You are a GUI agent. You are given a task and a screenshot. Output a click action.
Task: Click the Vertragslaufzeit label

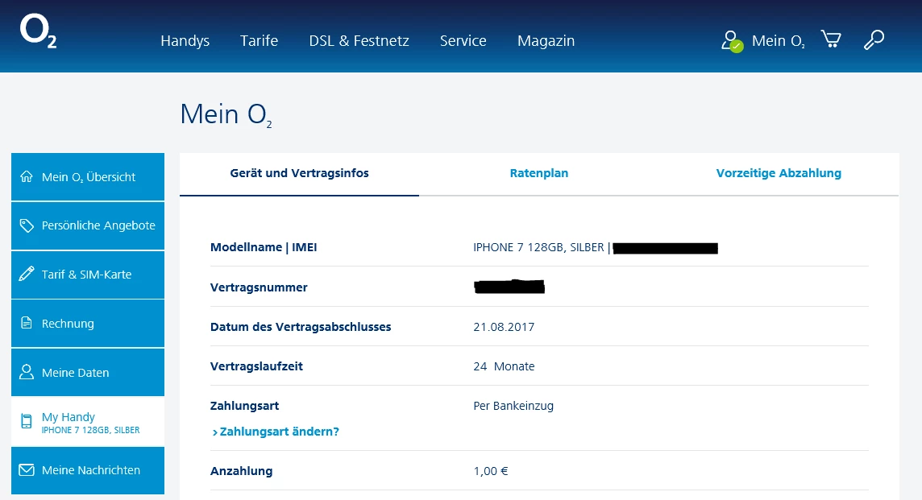256,366
